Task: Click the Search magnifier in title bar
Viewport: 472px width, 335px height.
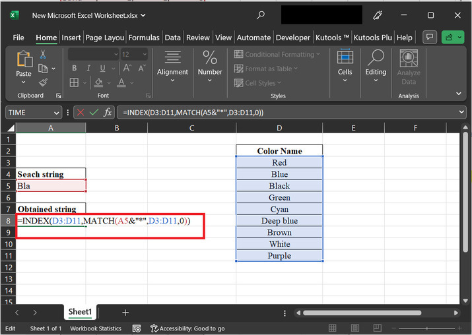Action: (260, 15)
